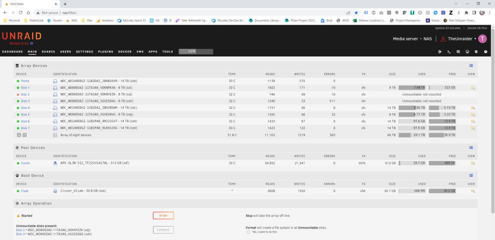Click the 50% progress bar in nav

pos(196,51)
